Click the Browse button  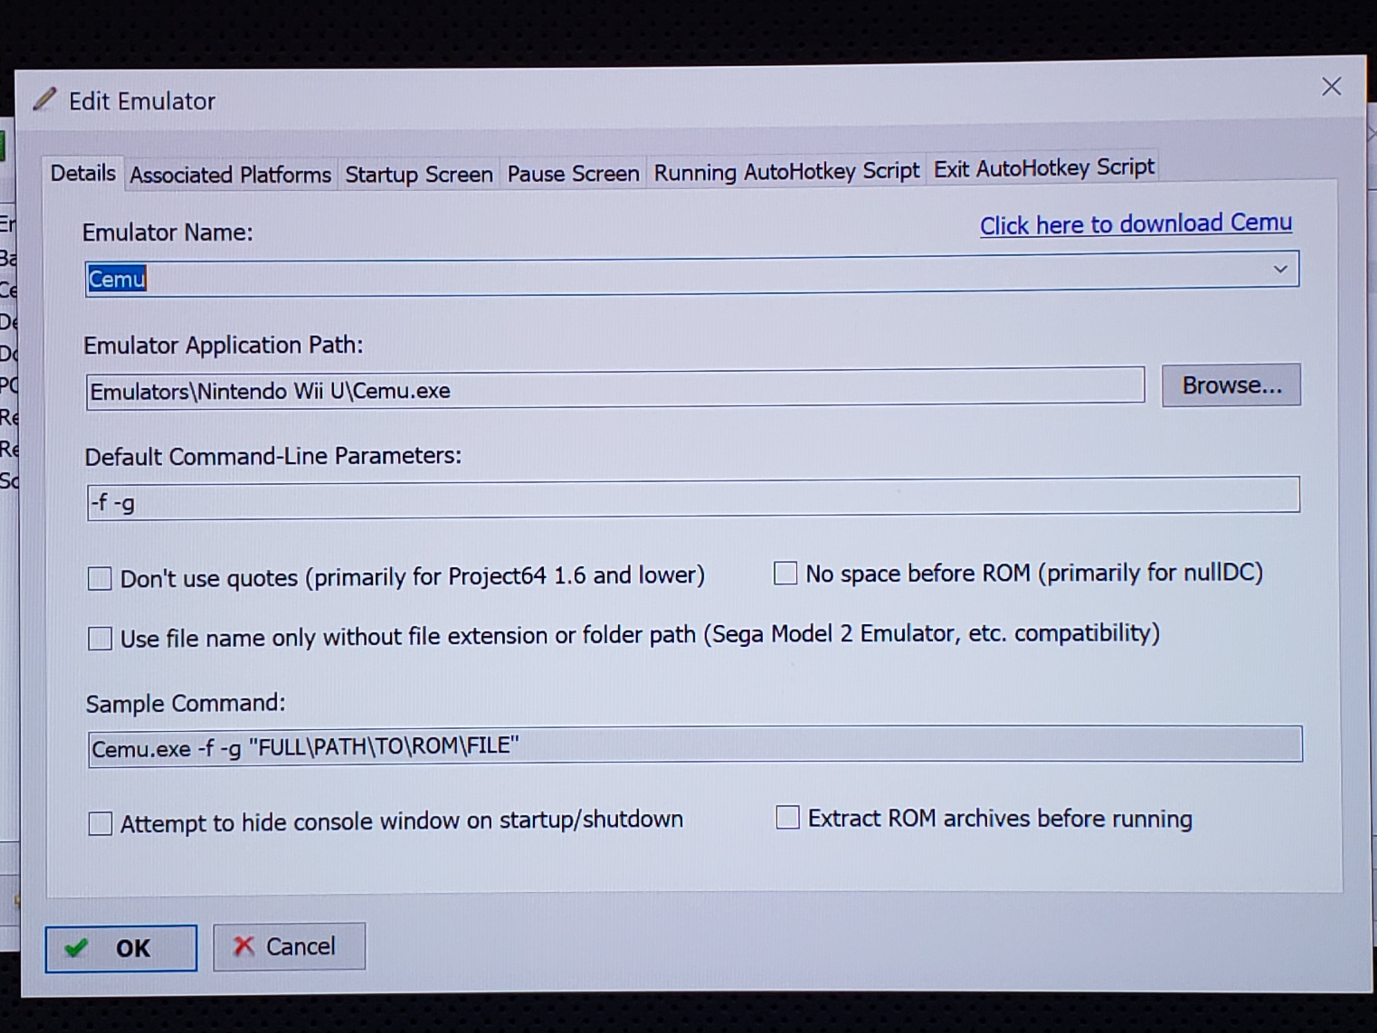(x=1231, y=385)
